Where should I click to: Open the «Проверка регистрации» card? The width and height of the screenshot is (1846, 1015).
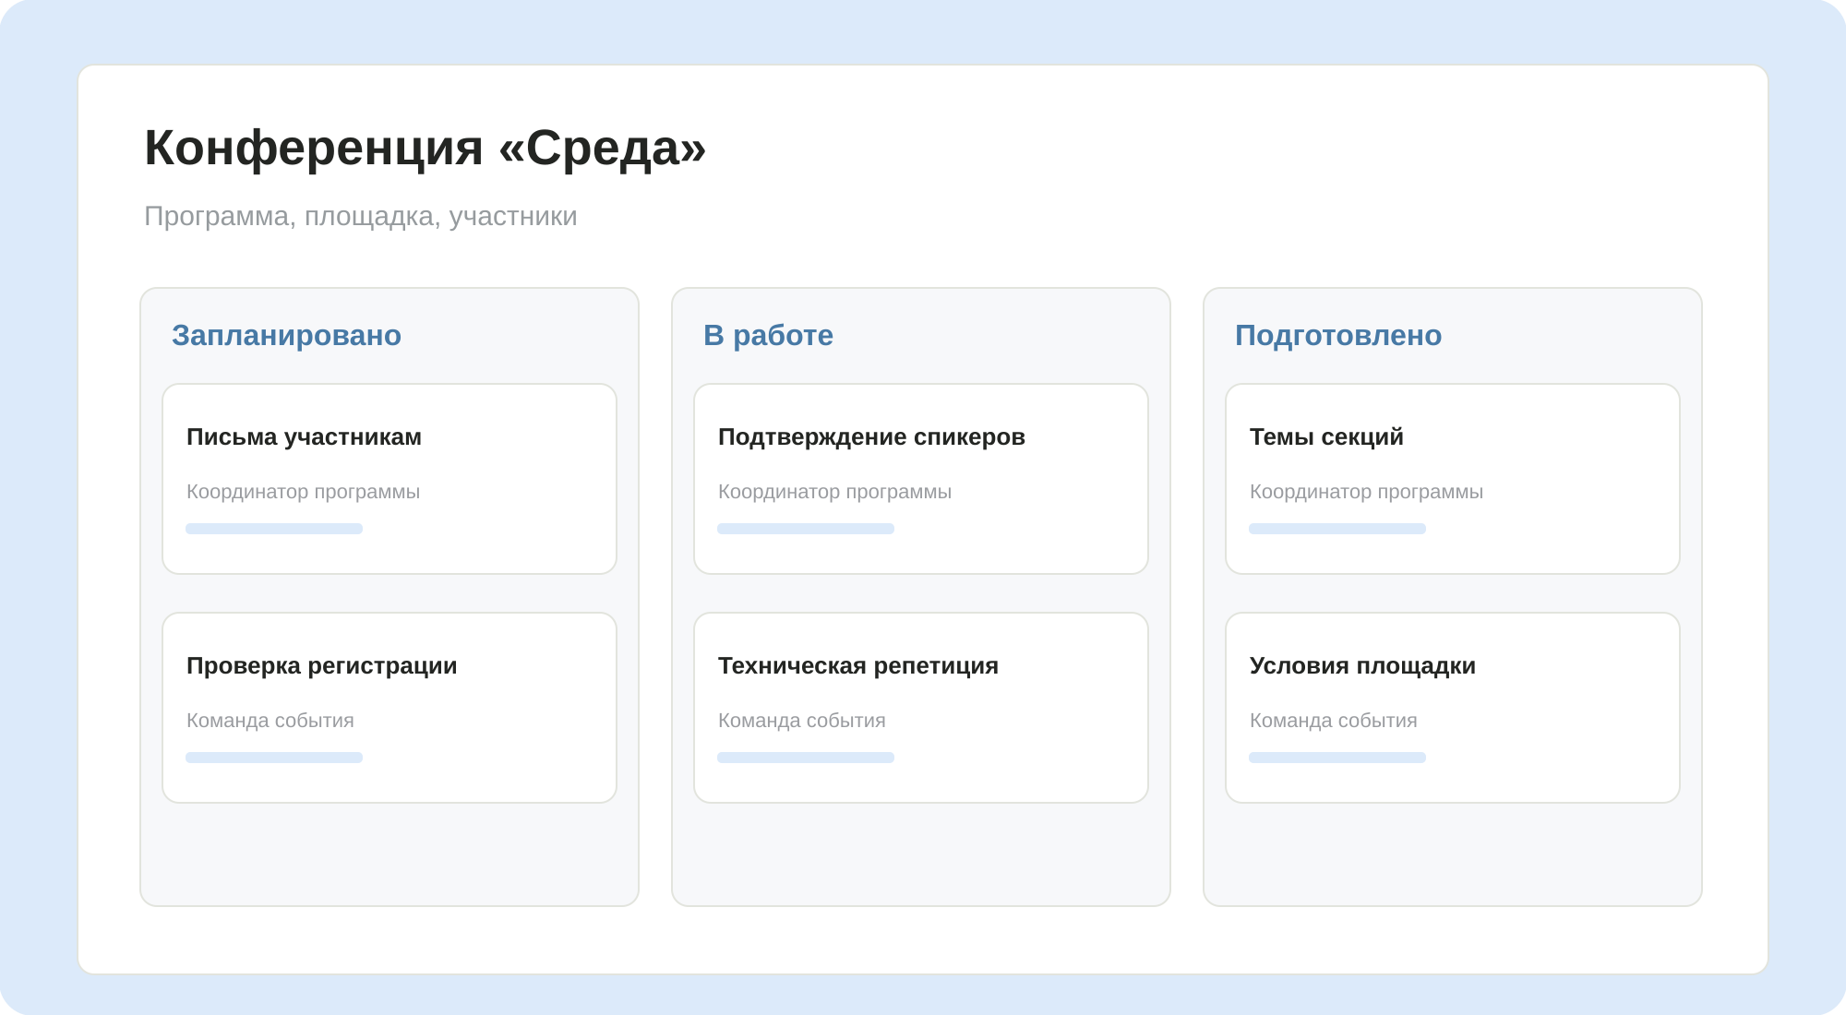(x=390, y=708)
